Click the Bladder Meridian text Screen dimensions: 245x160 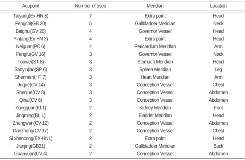point(155,115)
